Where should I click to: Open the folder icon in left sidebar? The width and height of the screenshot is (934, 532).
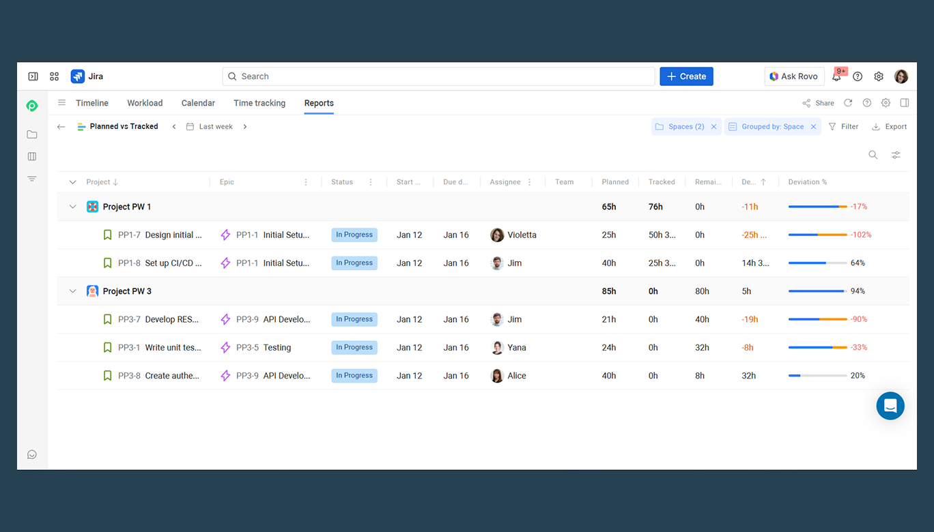(x=32, y=134)
